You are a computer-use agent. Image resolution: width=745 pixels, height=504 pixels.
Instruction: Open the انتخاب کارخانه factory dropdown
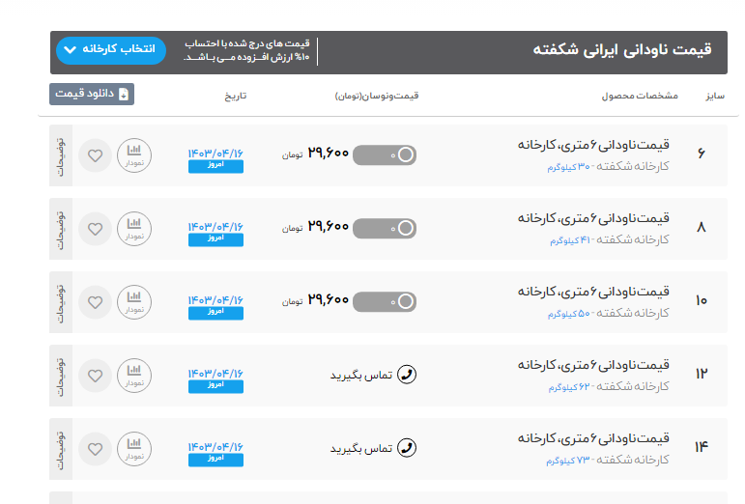pos(111,49)
